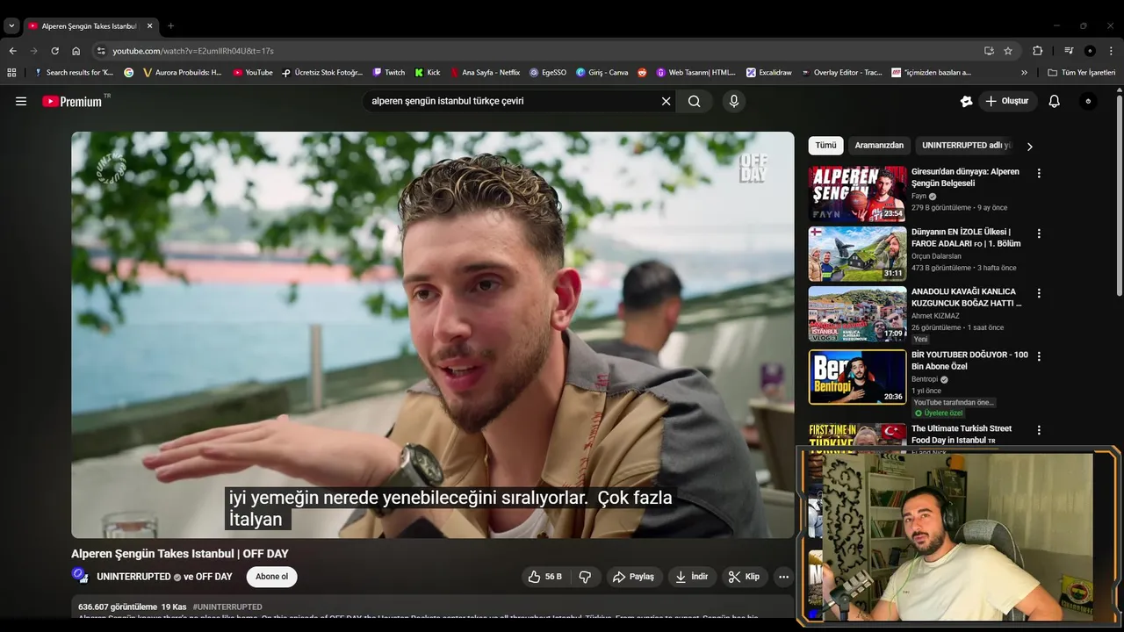Run search with magnifier button

(694, 101)
